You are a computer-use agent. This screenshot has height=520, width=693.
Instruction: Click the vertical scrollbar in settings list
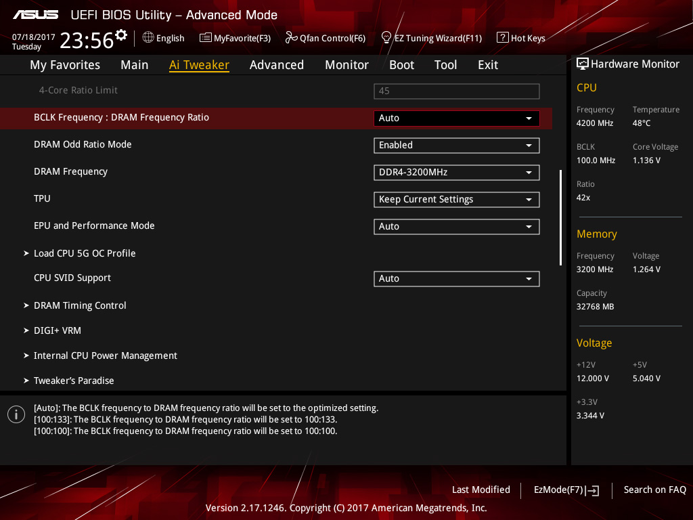pyautogui.click(x=560, y=217)
